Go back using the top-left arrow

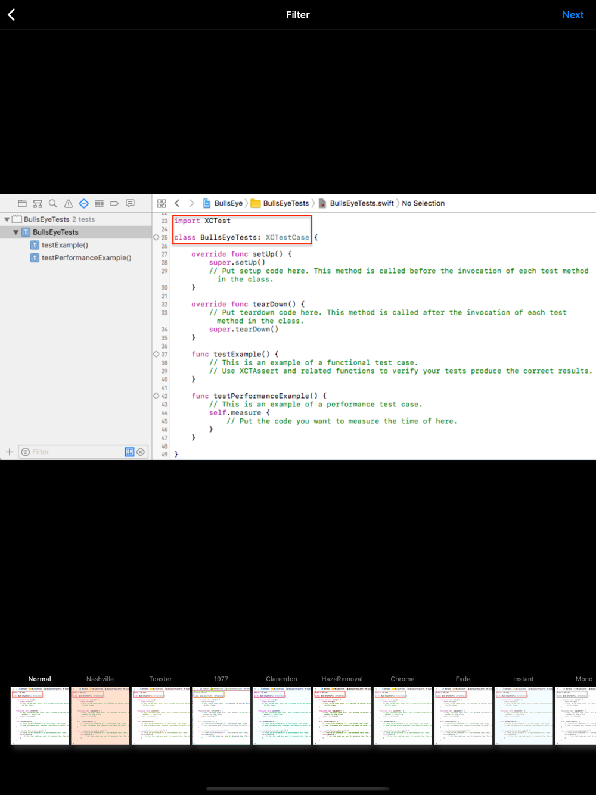pyautogui.click(x=11, y=15)
